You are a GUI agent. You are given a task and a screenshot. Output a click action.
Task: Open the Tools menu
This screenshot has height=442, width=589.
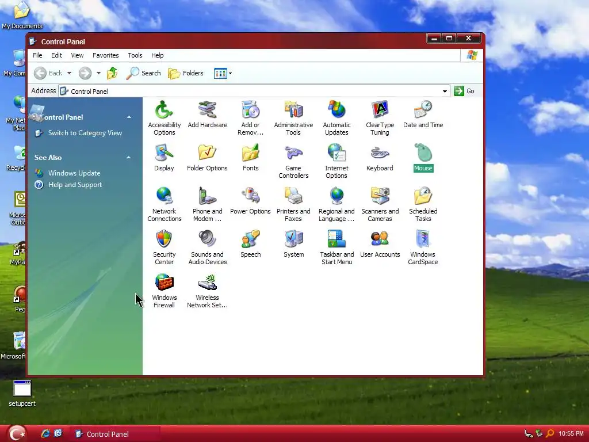pos(135,55)
